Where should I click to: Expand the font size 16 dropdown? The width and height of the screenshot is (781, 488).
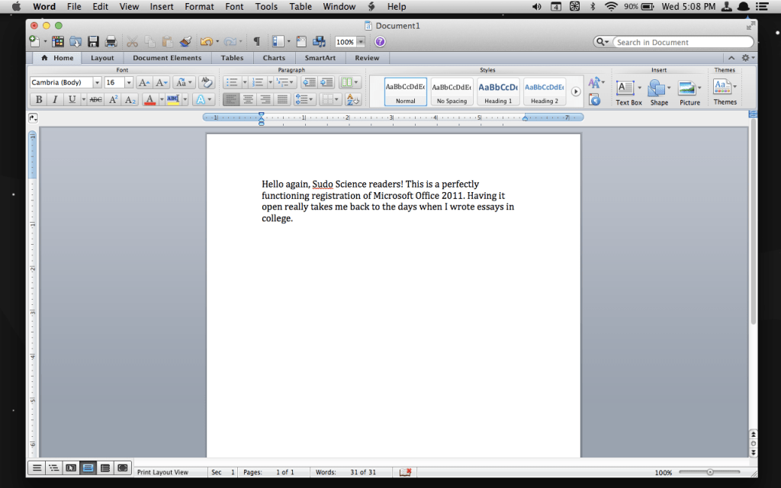coord(128,82)
